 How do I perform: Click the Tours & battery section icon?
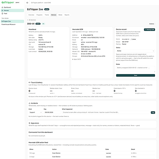click(x=30, y=82)
